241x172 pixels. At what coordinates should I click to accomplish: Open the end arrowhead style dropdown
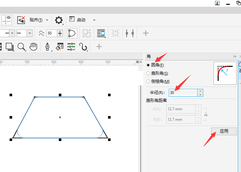click(29, 33)
